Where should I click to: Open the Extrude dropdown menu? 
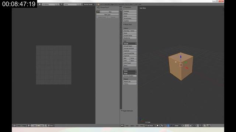pyautogui.click(x=130, y=44)
